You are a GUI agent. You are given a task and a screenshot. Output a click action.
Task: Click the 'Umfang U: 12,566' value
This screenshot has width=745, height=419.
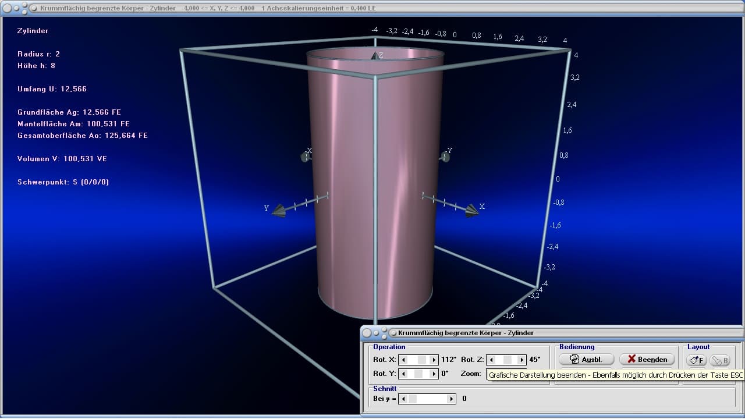(52, 89)
